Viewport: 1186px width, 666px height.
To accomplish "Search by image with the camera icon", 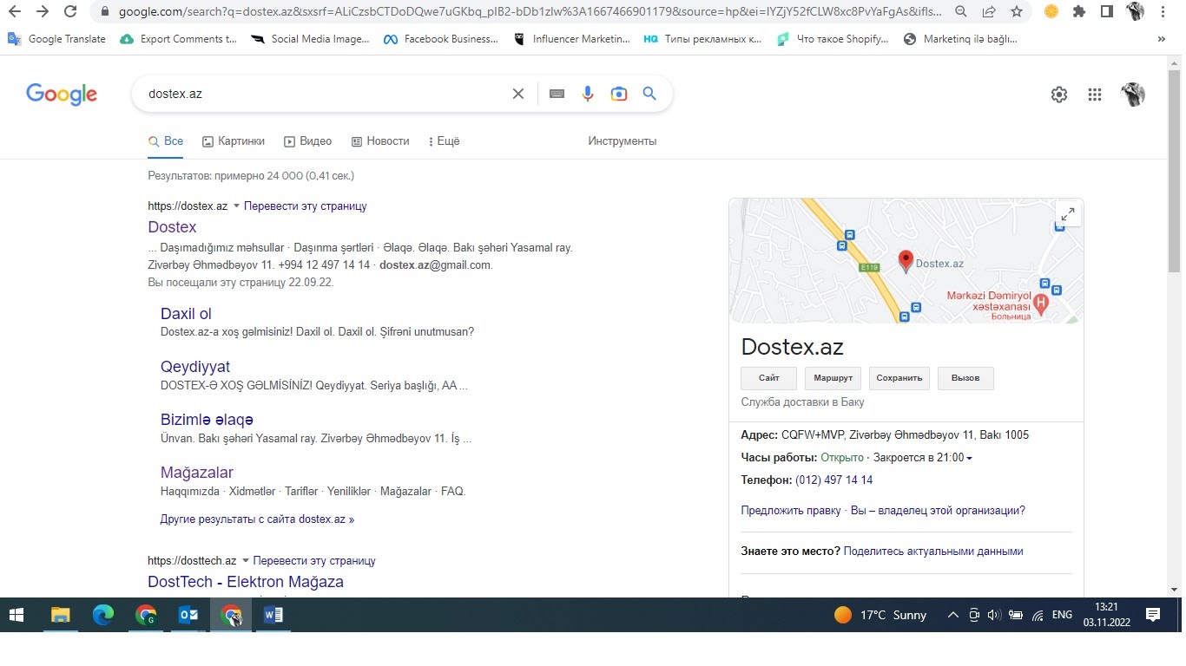I will click(619, 94).
